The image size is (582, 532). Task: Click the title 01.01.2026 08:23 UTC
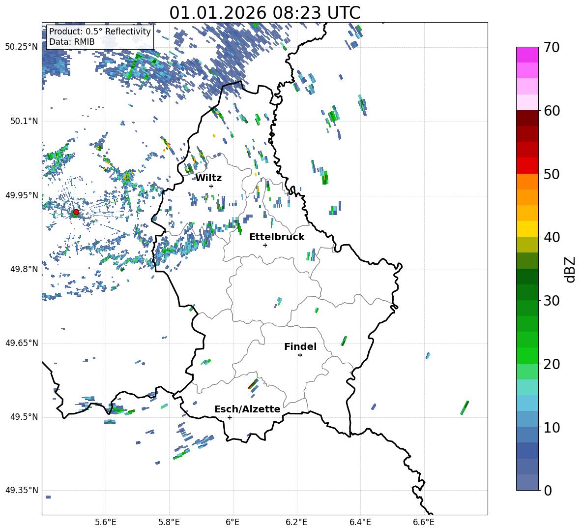click(x=264, y=13)
